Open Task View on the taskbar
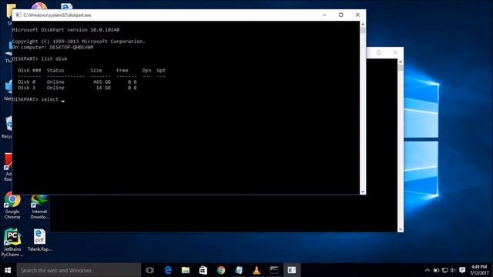 [x=150, y=270]
